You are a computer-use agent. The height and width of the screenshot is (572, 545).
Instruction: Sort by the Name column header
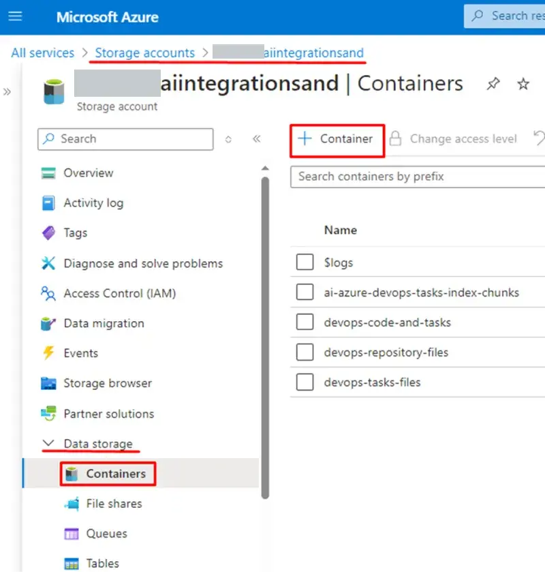[341, 230]
